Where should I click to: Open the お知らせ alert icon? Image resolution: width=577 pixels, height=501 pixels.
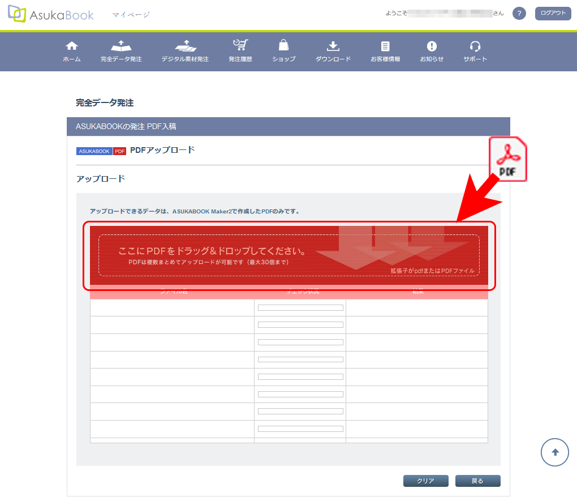(432, 46)
